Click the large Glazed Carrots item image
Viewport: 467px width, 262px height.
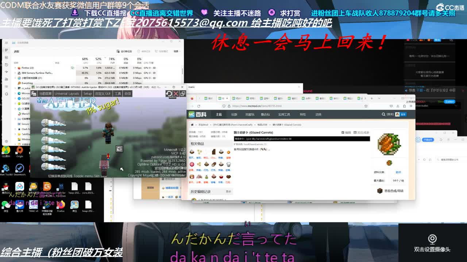click(x=389, y=144)
